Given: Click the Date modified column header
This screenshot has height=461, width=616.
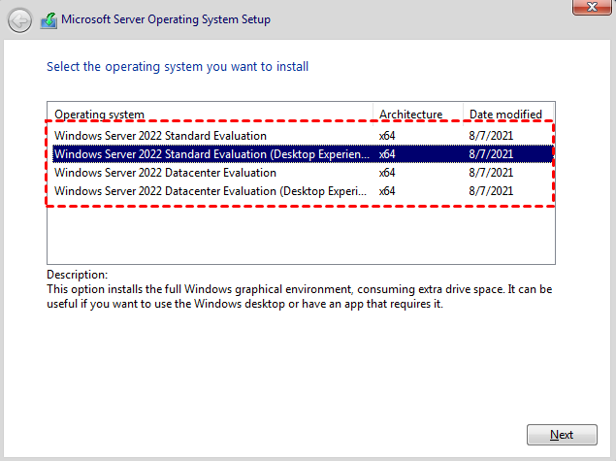Looking at the screenshot, I should point(504,115).
